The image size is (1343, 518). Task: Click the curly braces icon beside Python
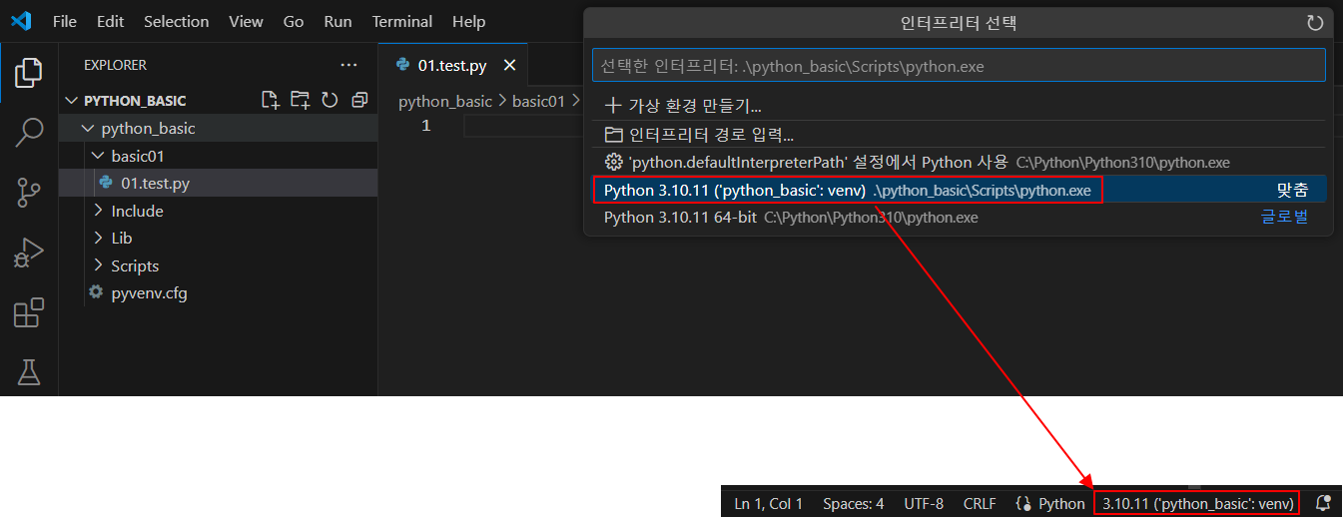pos(1022,504)
